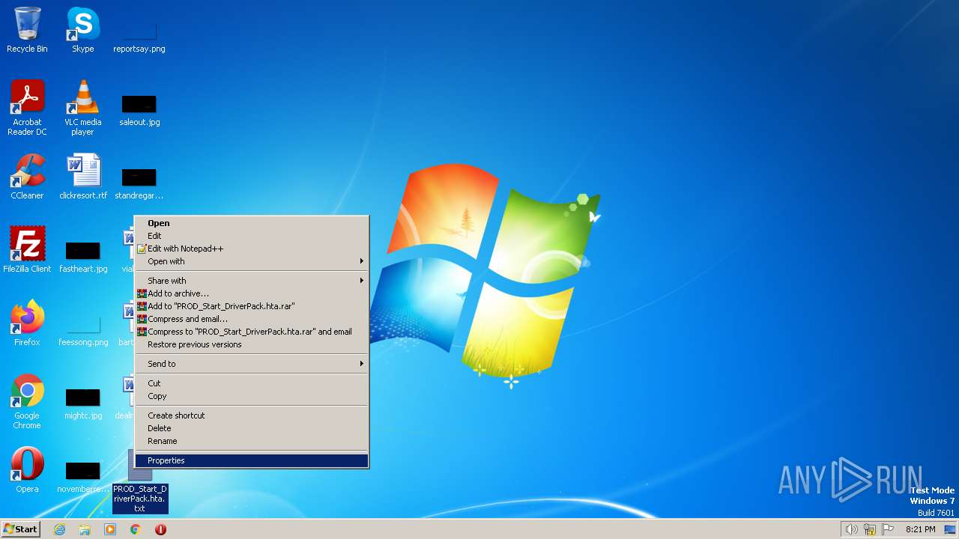Screen dimensions: 959x539
Task: Expand the Share with submenu
Action: 252,281
